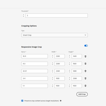Click the 32-21 name field
The image size is (106, 106).
click(35, 71)
